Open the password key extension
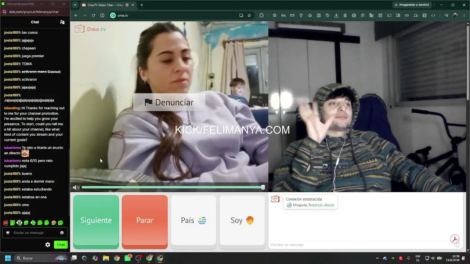The image size is (470, 264). tap(283, 15)
